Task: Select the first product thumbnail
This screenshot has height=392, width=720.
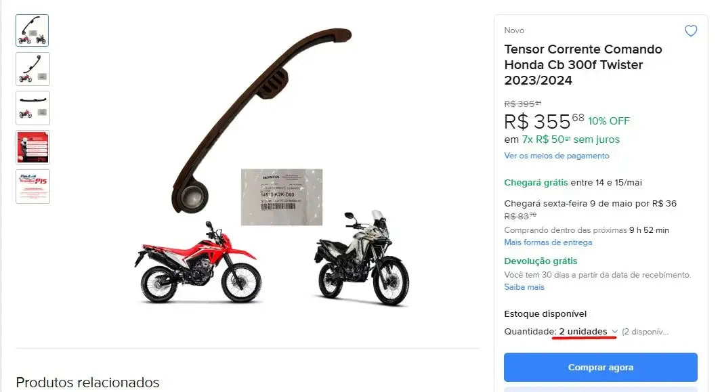Action: (32, 30)
